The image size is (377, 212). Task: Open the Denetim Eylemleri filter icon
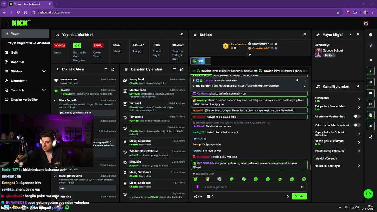[174, 69]
